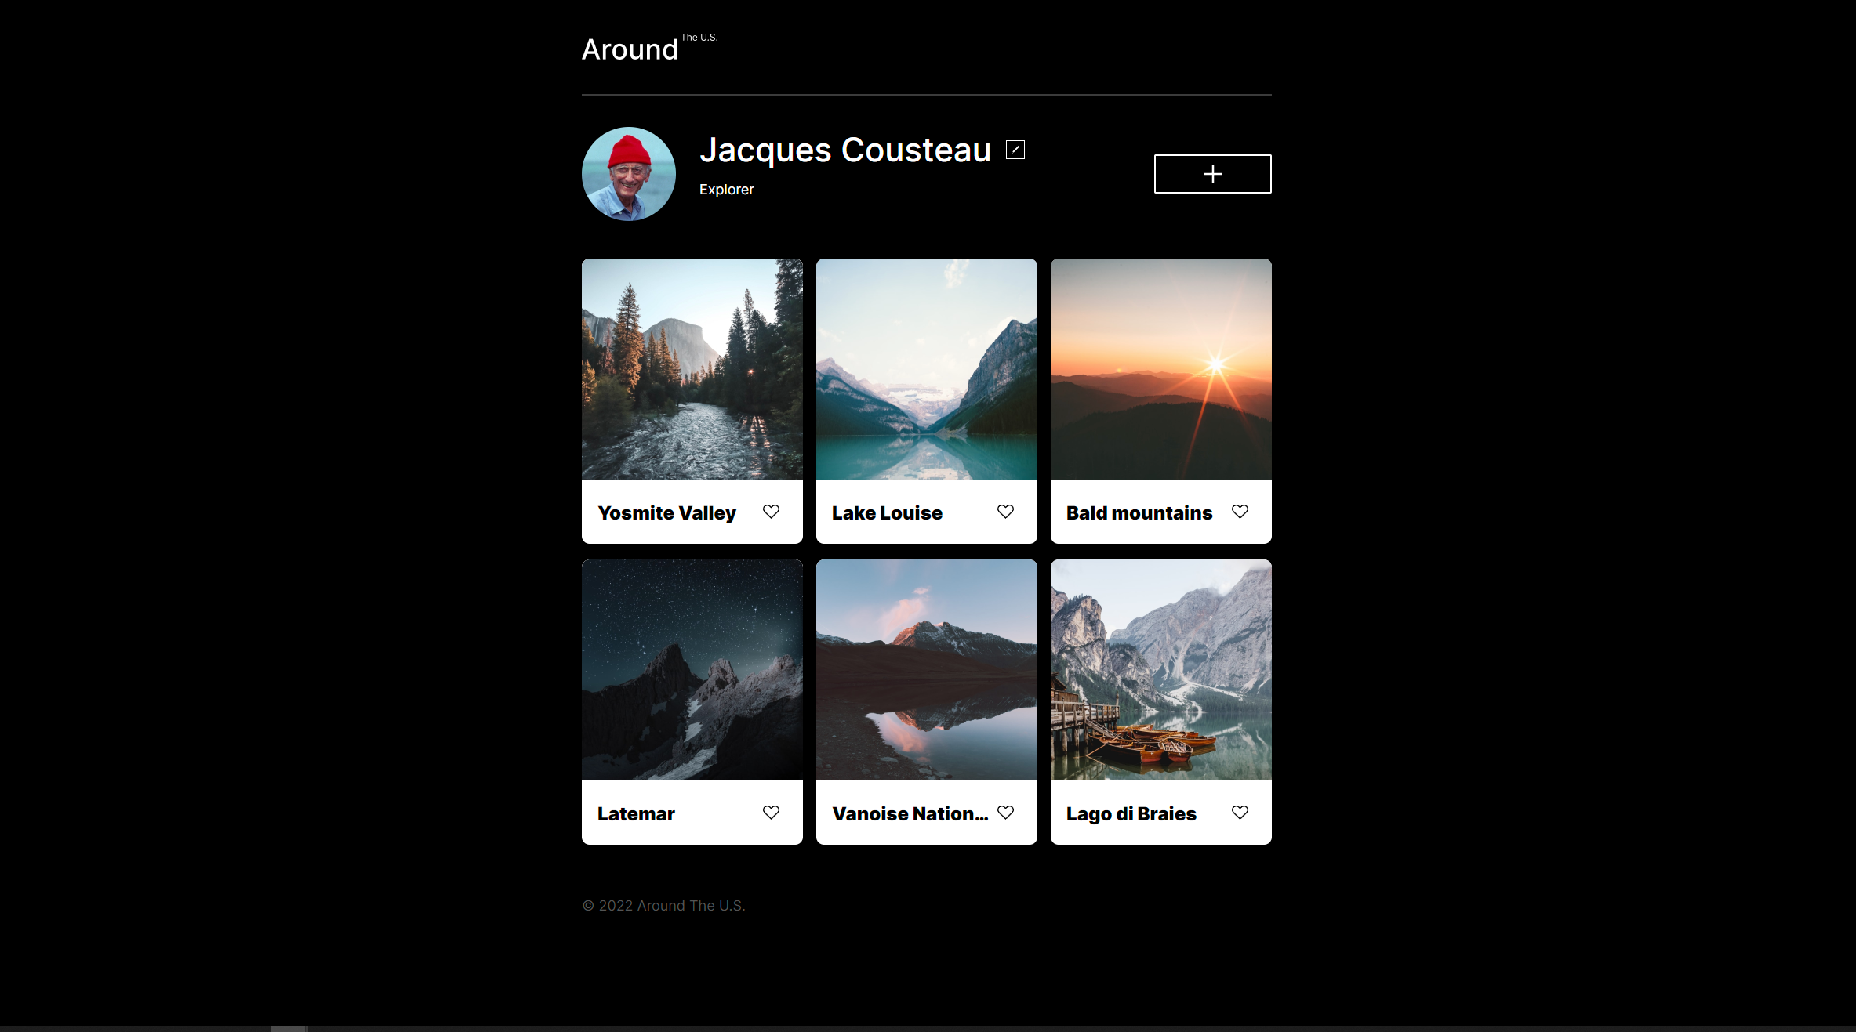Click the Jacques Cousteau profile avatar

(628, 173)
